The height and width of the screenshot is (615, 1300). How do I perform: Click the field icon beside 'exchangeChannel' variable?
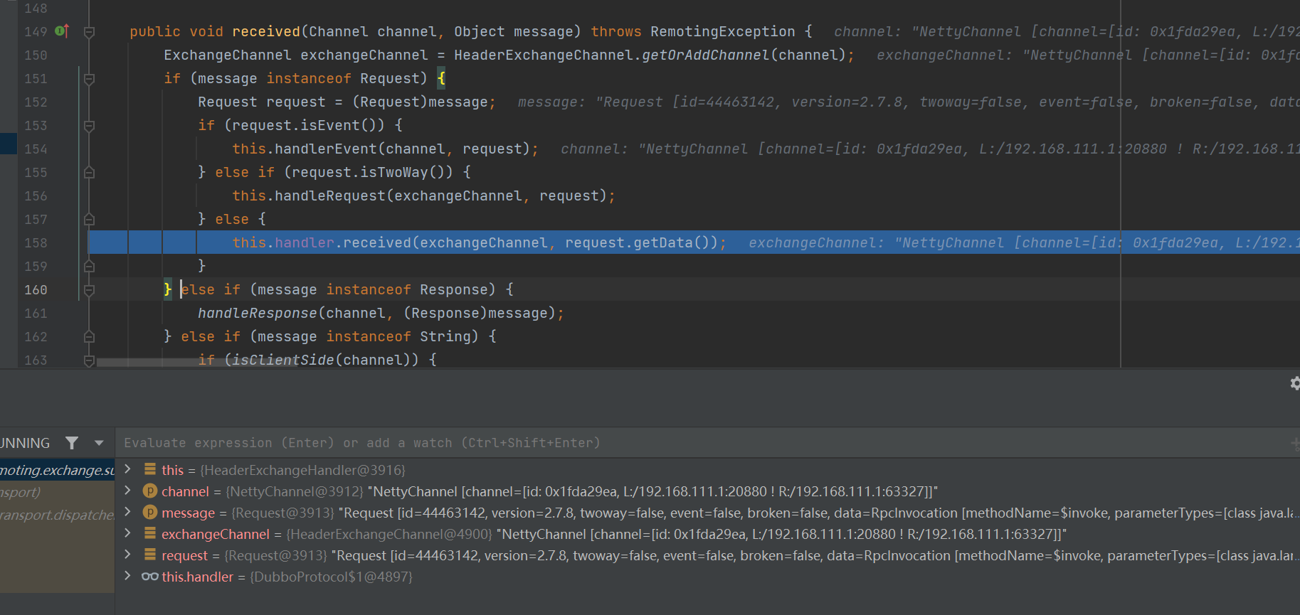point(149,533)
